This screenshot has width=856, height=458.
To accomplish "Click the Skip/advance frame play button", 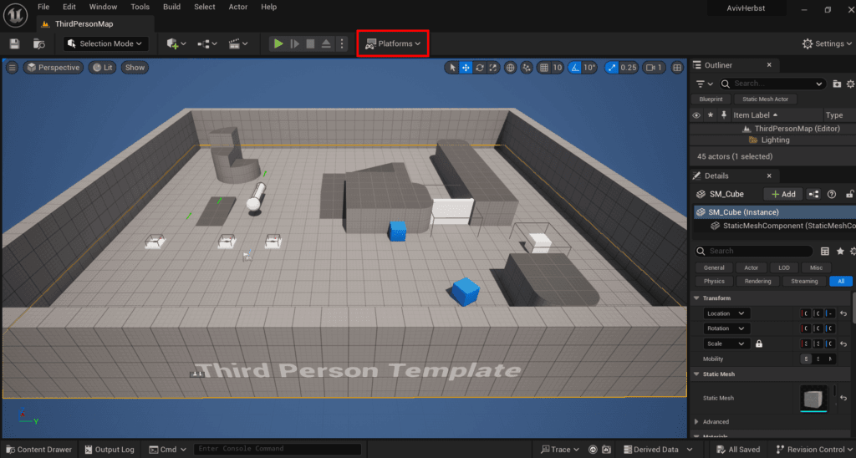I will pyautogui.click(x=295, y=43).
